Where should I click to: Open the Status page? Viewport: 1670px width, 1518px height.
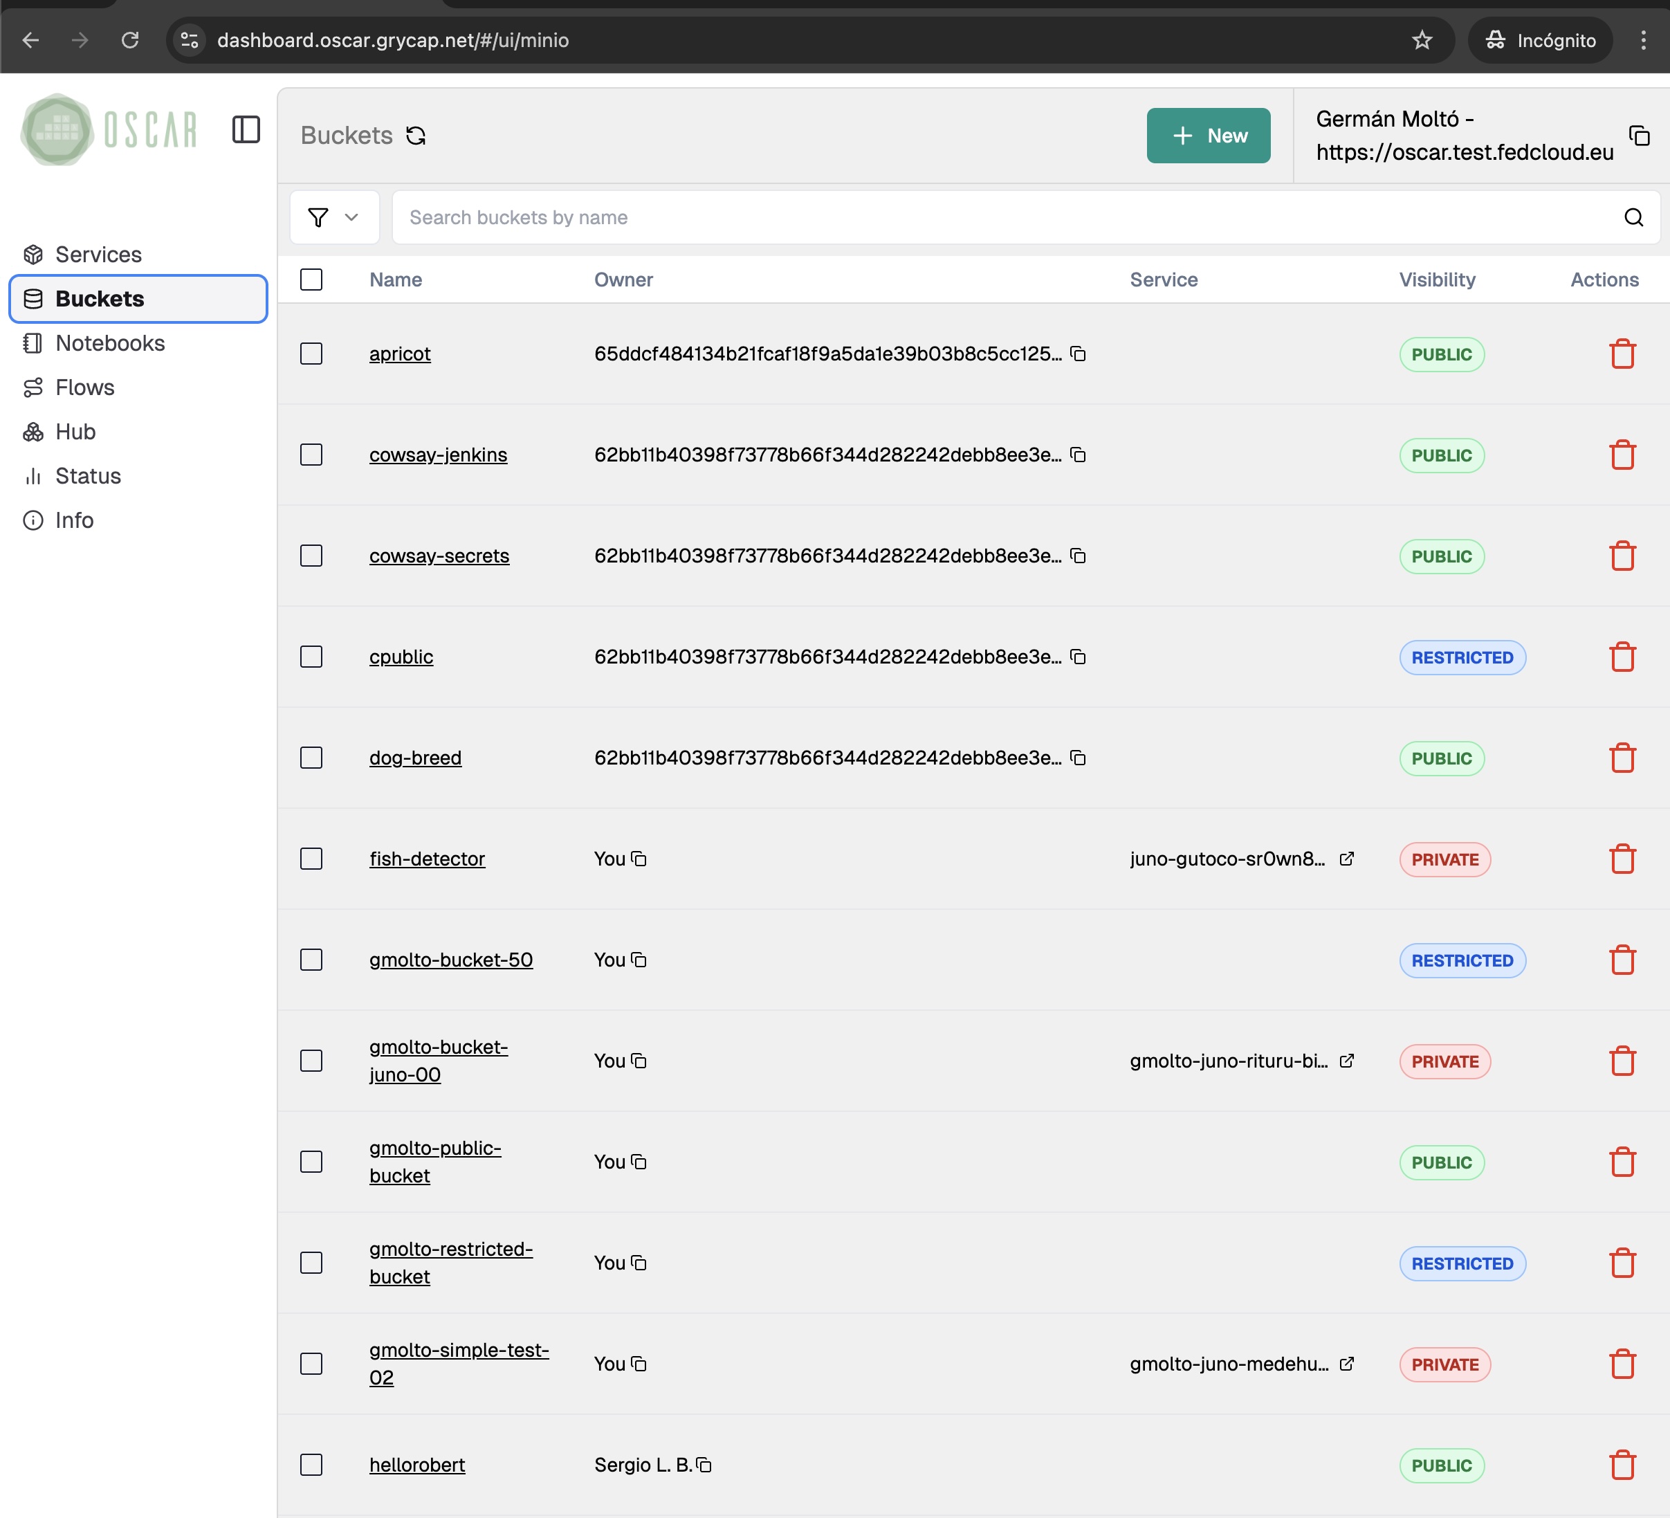click(x=87, y=475)
